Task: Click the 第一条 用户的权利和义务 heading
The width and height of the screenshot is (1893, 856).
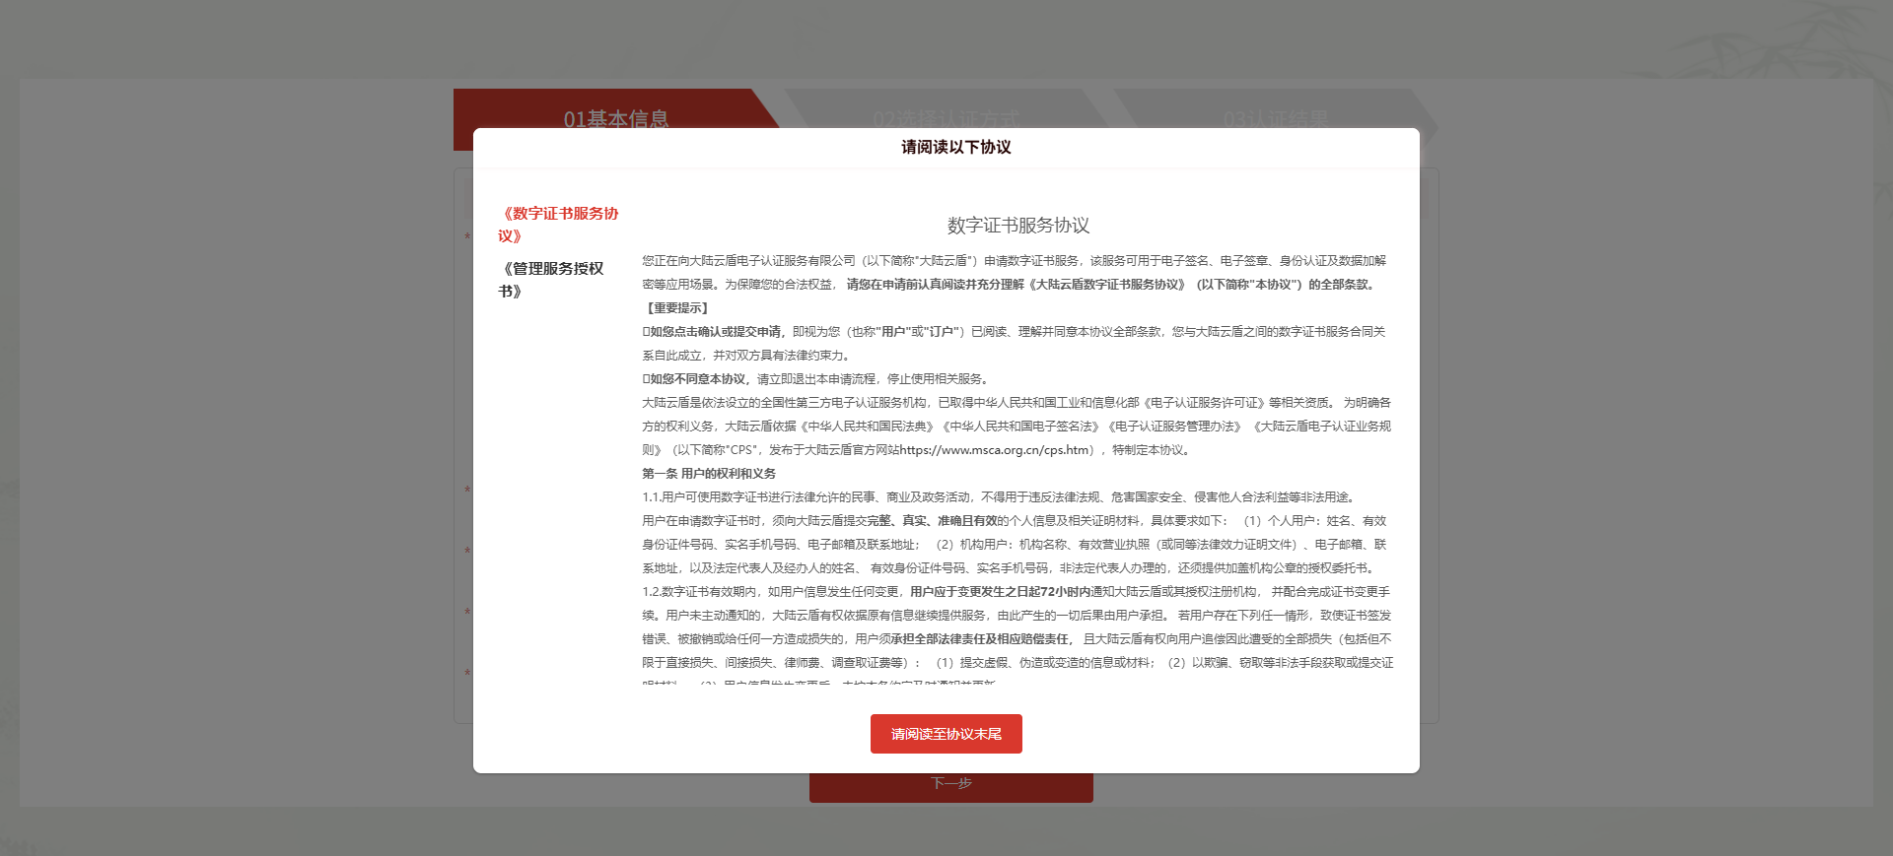Action: 709,474
